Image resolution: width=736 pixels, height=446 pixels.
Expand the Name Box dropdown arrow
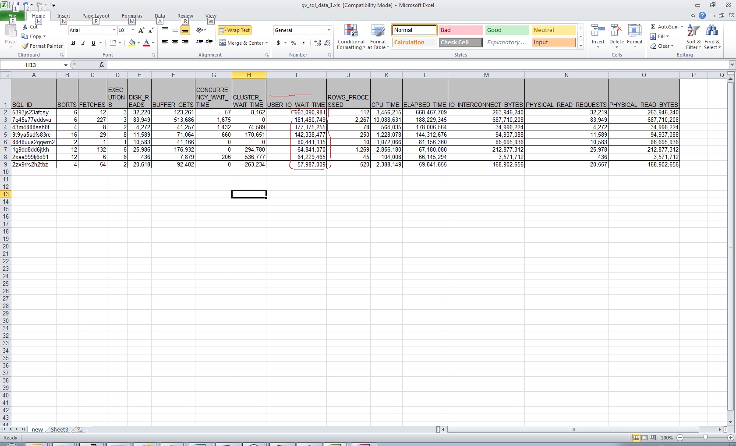(x=66, y=65)
